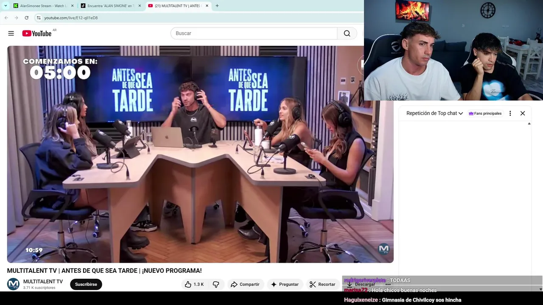Click the search magnifier button
This screenshot has height=305, width=543.
tap(347, 33)
